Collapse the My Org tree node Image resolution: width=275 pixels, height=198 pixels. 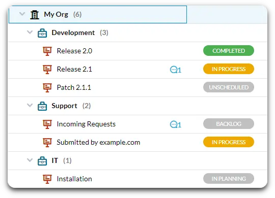[22, 14]
